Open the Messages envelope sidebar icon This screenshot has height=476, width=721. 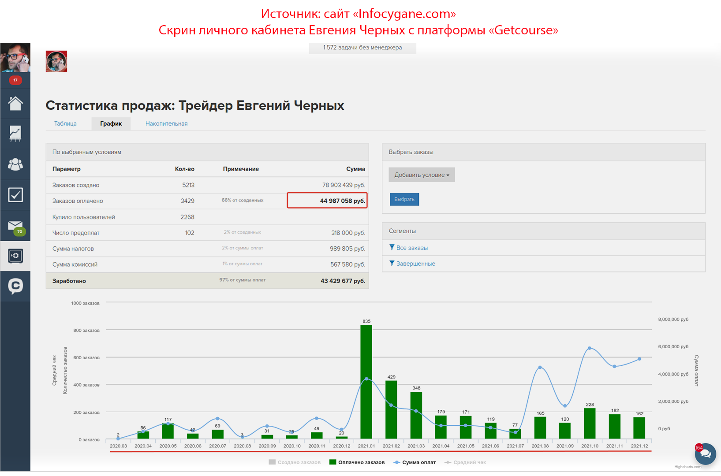coord(15,226)
